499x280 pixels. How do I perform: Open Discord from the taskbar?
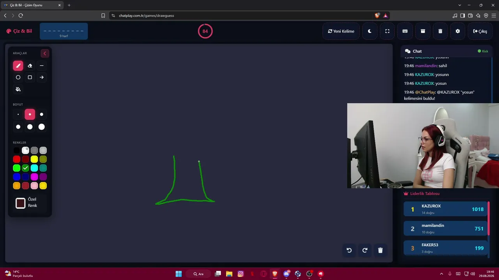point(287,274)
